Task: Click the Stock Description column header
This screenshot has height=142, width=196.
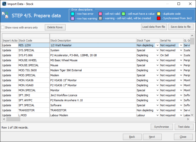Action: 93,40
